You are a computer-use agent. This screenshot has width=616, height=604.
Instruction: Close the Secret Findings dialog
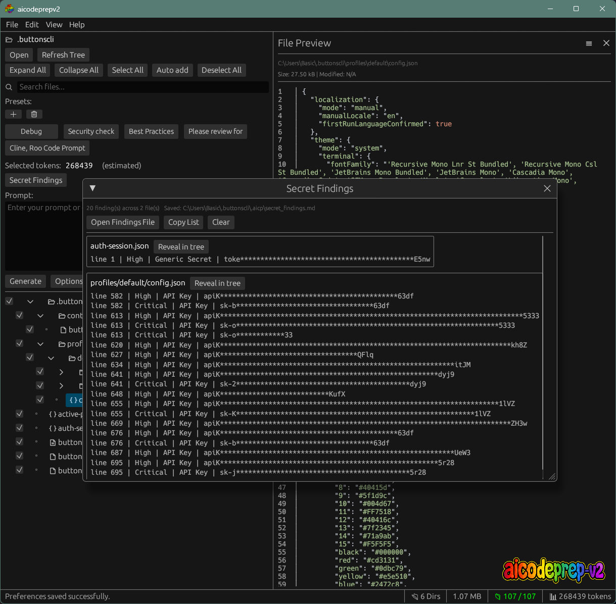[x=547, y=188]
